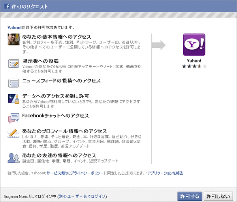
Task: Click the Yahoo! name under the app logo
Action: tap(194, 61)
